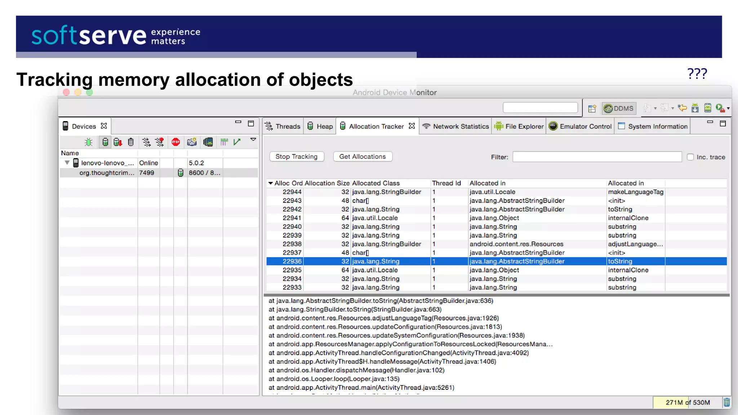Minimize the Devices panel
Screen dimensions: 738x415
point(238,122)
